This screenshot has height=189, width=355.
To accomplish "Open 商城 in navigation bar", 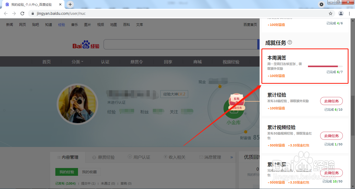I will click(198, 62).
